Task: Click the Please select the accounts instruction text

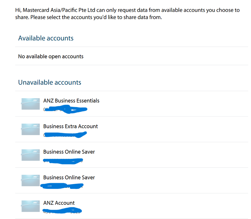Action: [x=96, y=17]
